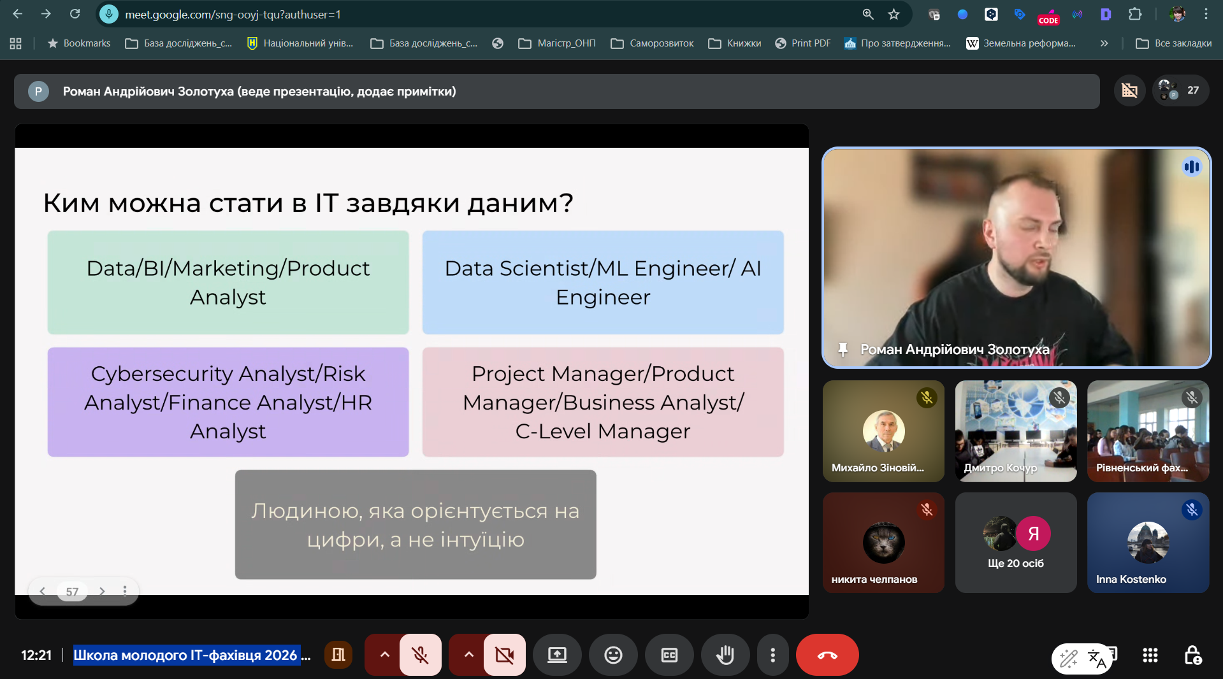Raise hand in the meeting
1223x679 pixels.
coord(725,655)
